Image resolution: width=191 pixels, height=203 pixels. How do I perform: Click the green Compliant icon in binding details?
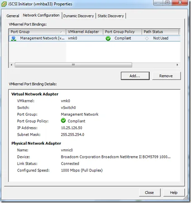click(63, 120)
